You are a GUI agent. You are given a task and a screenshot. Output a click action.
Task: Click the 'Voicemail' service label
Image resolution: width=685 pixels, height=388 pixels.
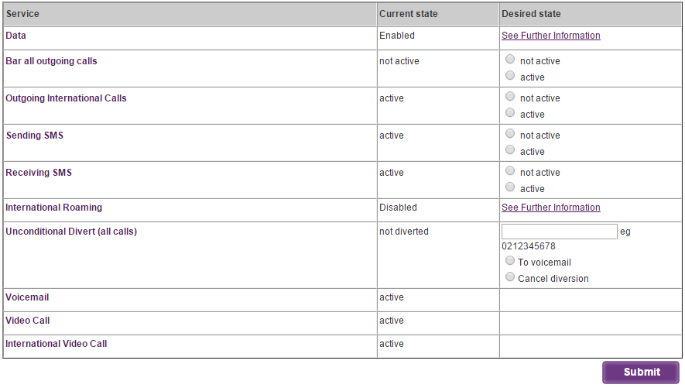click(27, 297)
